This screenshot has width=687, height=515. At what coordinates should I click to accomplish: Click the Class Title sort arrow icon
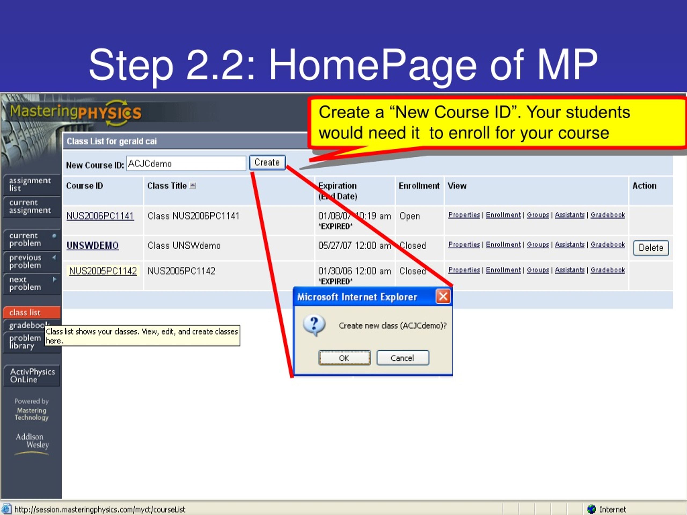click(x=193, y=186)
